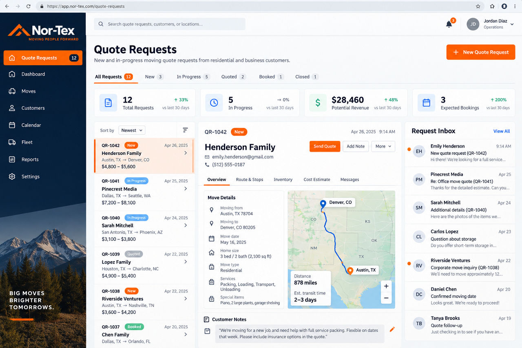522x348 pixels.
Task: Select the Inventory tab
Action: click(x=283, y=179)
